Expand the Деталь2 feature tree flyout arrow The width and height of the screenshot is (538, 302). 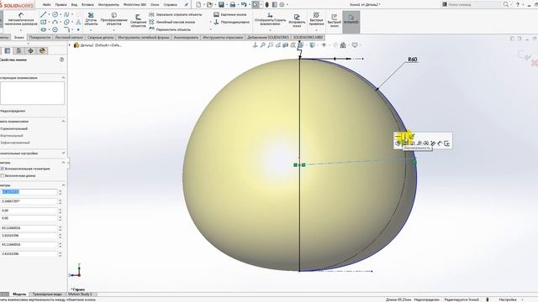[x=70, y=44]
